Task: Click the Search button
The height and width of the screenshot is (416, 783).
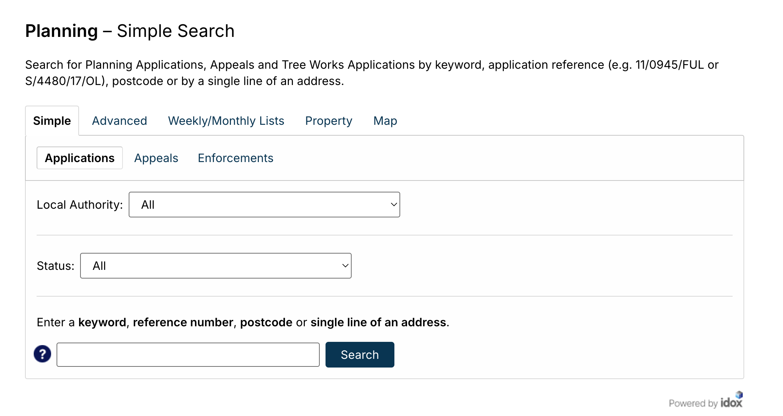Action: tap(360, 355)
